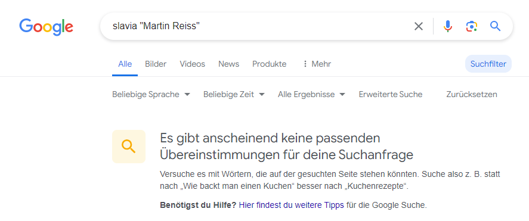529x221 pixels.
Task: Open Erweiterte Suche link
Action: click(x=391, y=94)
